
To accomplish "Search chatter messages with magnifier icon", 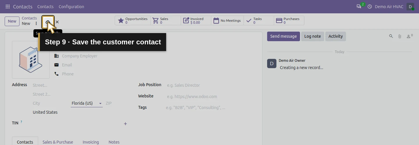I will (x=391, y=36).
